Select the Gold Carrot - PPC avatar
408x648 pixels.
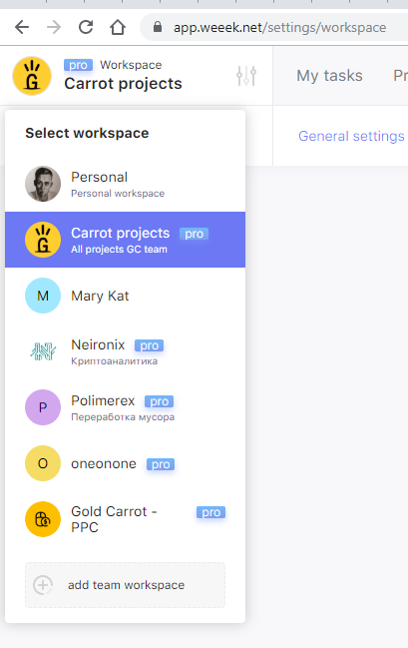(43, 519)
